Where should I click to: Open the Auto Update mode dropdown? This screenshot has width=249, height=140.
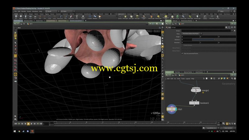pyautogui.click(x=229, y=128)
